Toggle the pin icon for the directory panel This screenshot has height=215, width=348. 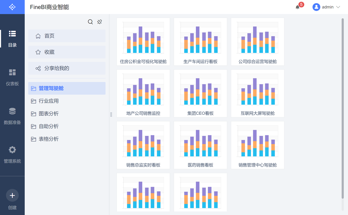[100, 22]
